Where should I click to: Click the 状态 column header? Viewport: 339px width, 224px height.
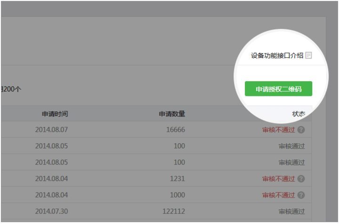point(299,114)
